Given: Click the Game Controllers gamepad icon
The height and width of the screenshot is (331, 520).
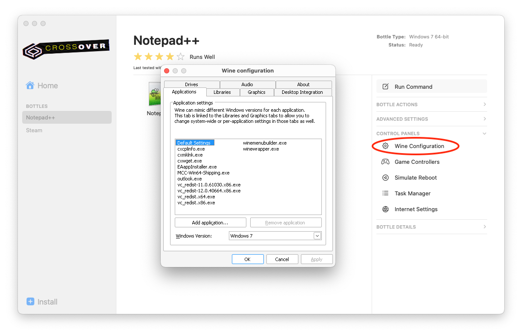Looking at the screenshot, I should [x=385, y=162].
